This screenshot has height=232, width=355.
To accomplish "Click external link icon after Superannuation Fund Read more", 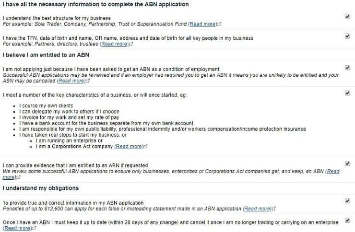I will [x=220, y=24].
